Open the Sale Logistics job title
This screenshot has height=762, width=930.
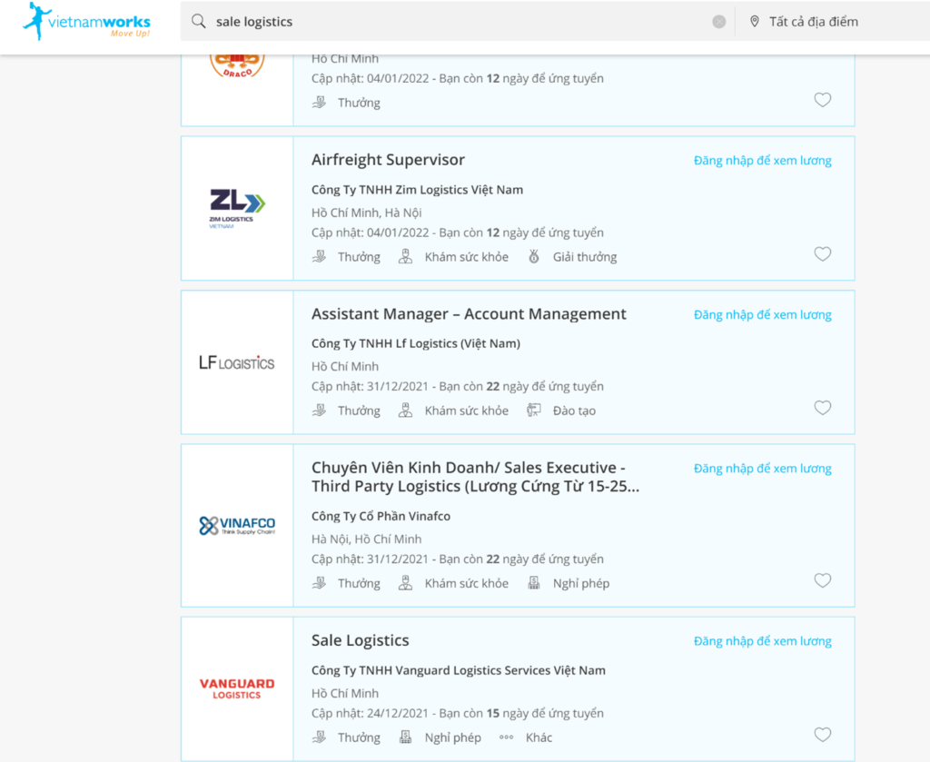pos(360,640)
